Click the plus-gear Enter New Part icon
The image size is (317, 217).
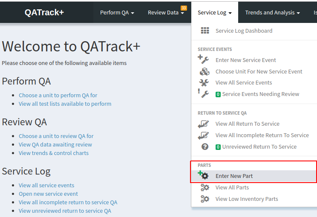pyautogui.click(x=203, y=175)
